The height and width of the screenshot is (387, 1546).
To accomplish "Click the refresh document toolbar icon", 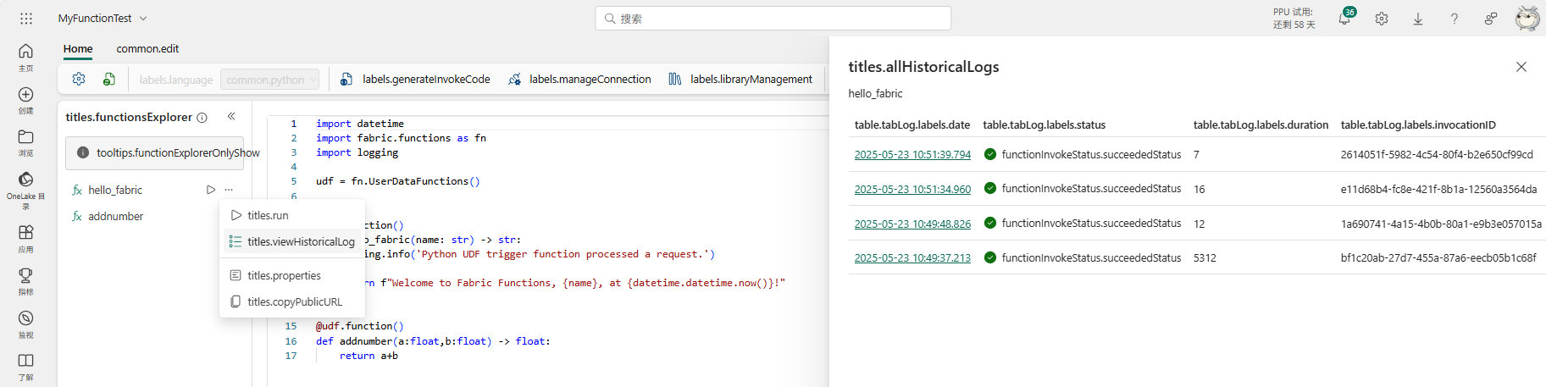I will click(109, 79).
